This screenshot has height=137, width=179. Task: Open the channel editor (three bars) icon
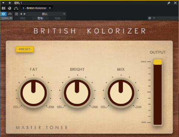pos(4,8)
